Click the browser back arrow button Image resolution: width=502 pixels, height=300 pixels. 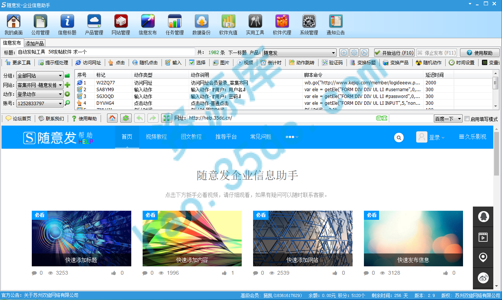[x=139, y=118]
